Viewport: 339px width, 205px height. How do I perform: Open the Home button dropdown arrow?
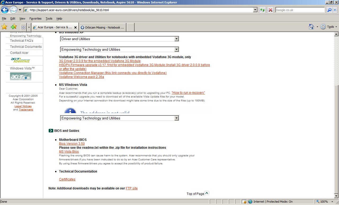click(317, 27)
